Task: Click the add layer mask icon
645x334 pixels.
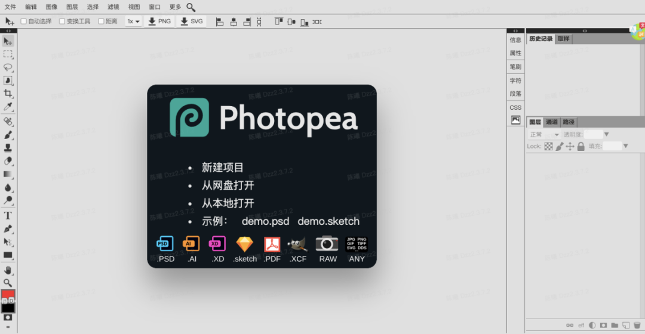Action: point(603,325)
